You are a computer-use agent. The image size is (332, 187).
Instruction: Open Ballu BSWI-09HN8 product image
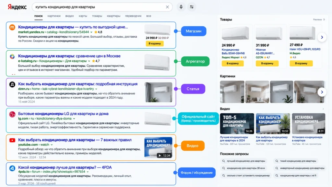point(235,33)
